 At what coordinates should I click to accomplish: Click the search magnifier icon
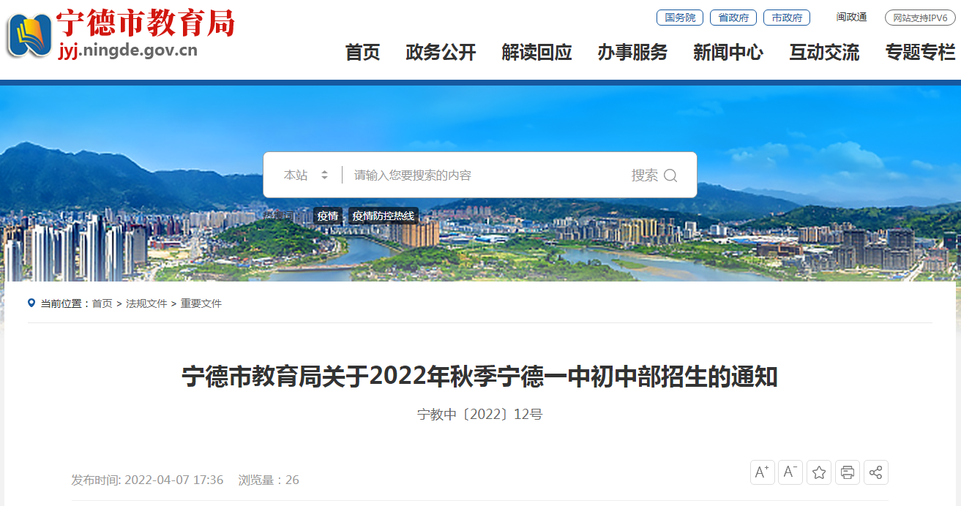pyautogui.click(x=670, y=175)
